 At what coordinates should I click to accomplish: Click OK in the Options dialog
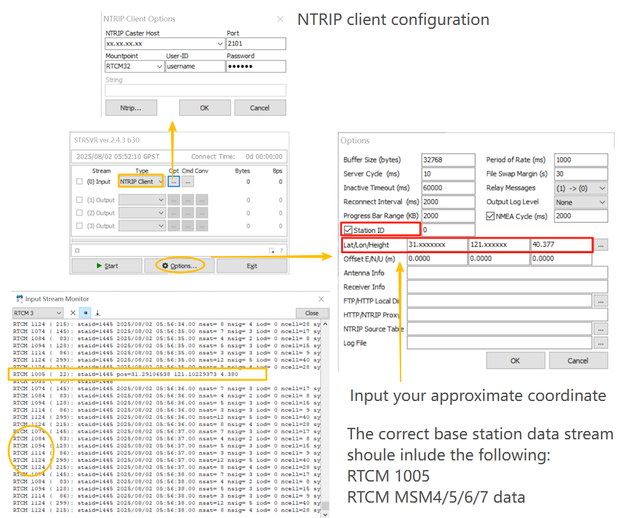[515, 361]
